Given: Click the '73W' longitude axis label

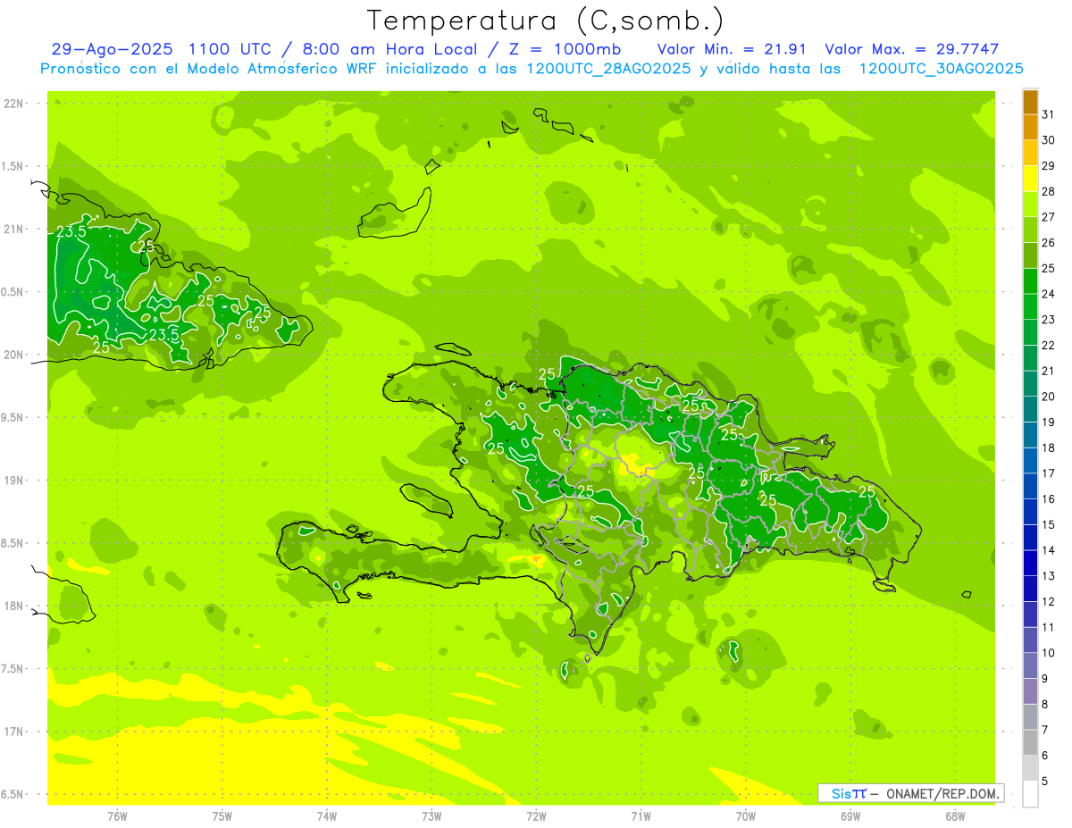Looking at the screenshot, I should point(431,815).
